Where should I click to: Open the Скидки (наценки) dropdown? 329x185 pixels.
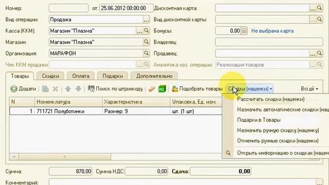coord(250,89)
